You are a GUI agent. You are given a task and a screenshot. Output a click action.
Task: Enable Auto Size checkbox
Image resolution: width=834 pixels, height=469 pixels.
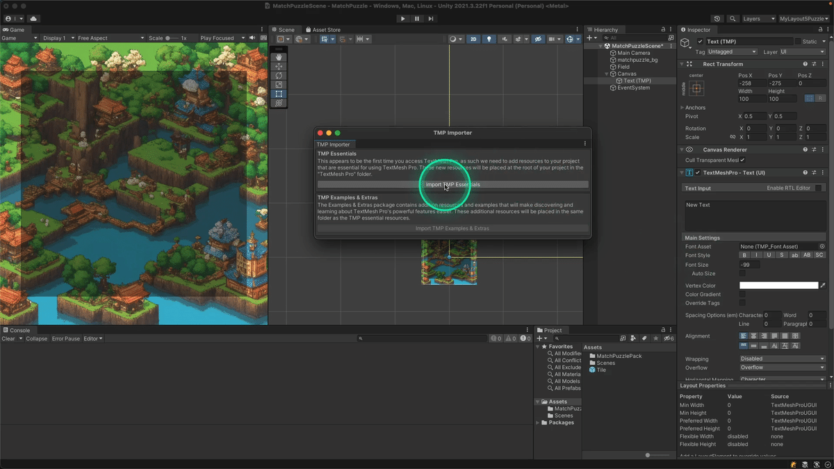742,274
